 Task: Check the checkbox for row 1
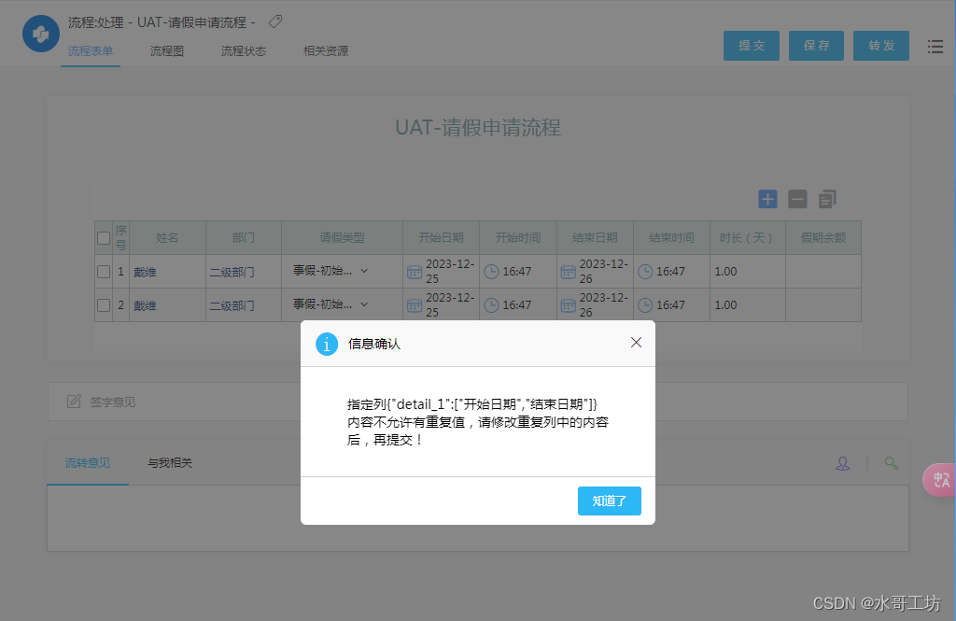coord(104,271)
